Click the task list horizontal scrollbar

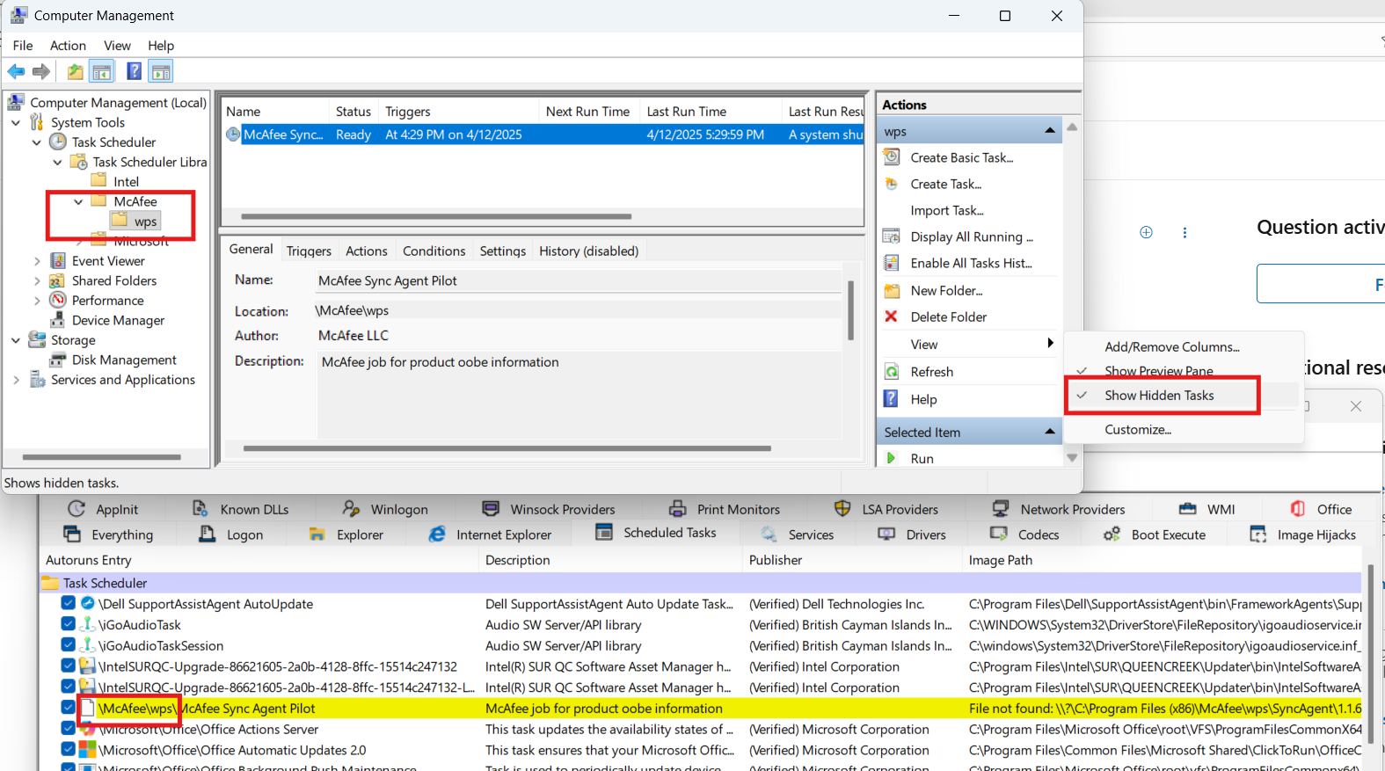pos(436,216)
